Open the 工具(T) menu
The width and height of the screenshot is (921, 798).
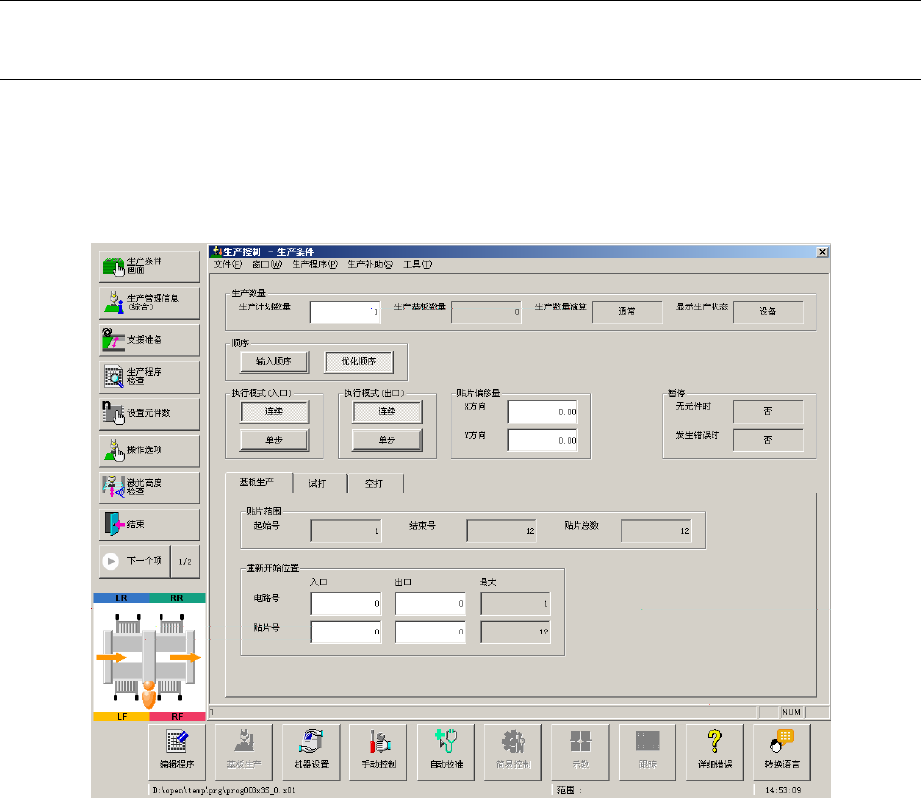point(417,264)
